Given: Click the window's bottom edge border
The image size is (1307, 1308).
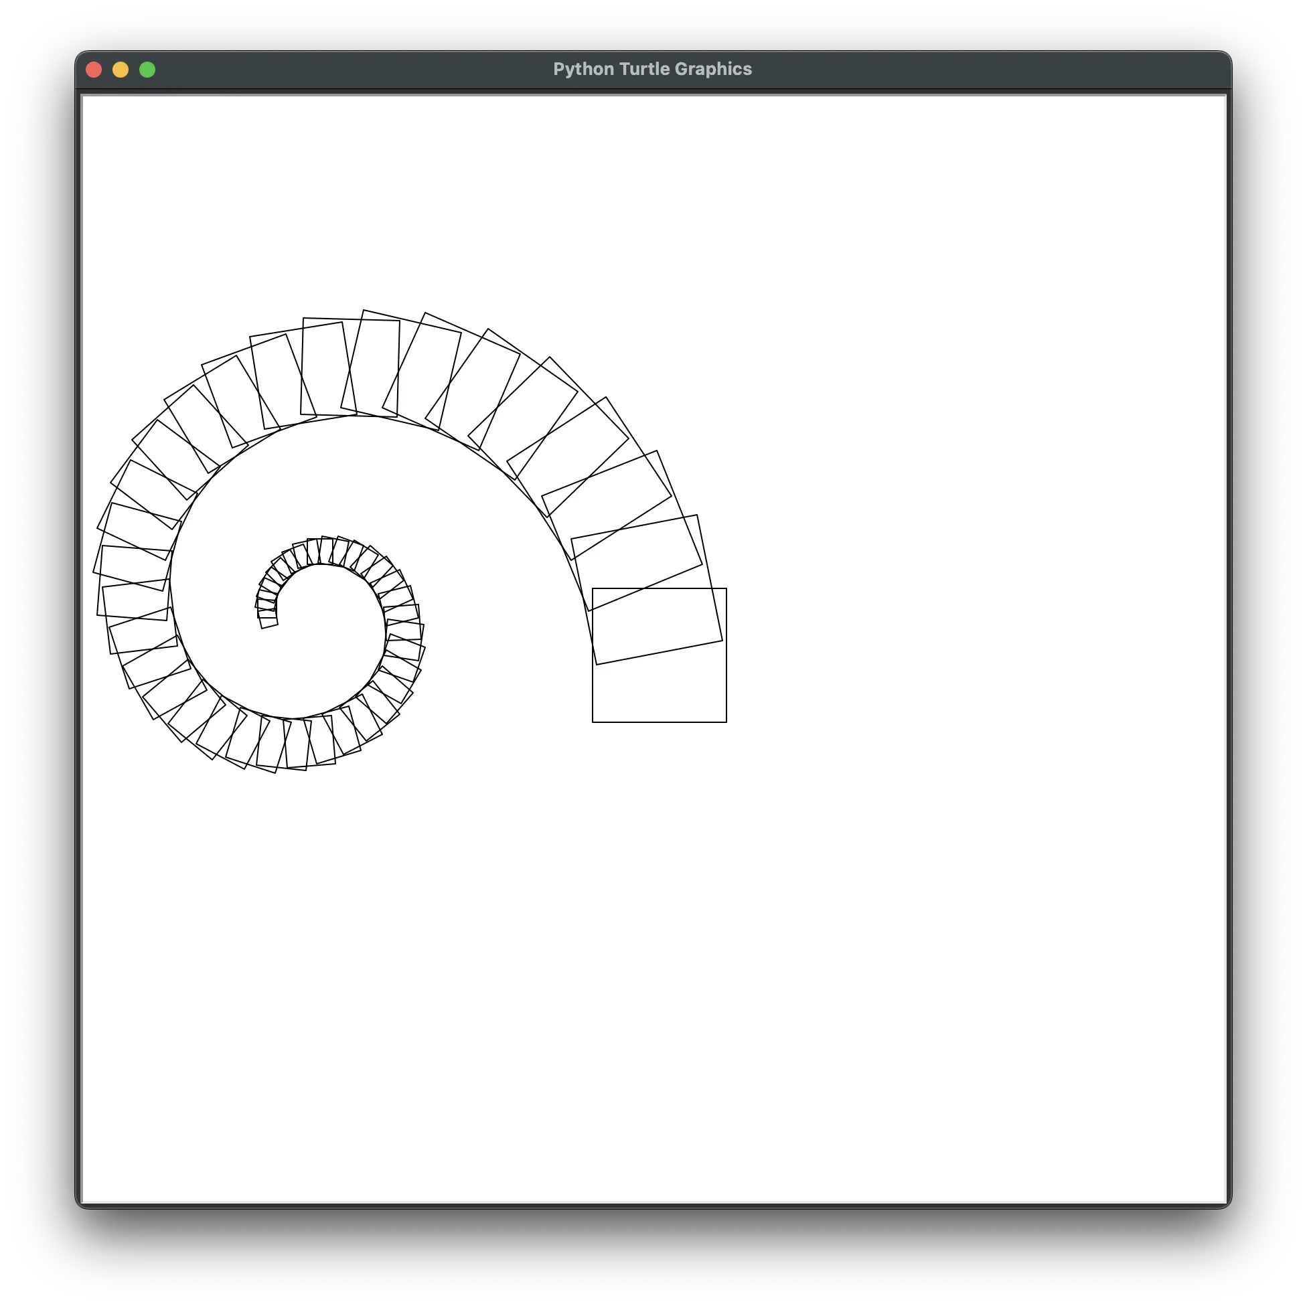Looking at the screenshot, I should [x=653, y=1205].
